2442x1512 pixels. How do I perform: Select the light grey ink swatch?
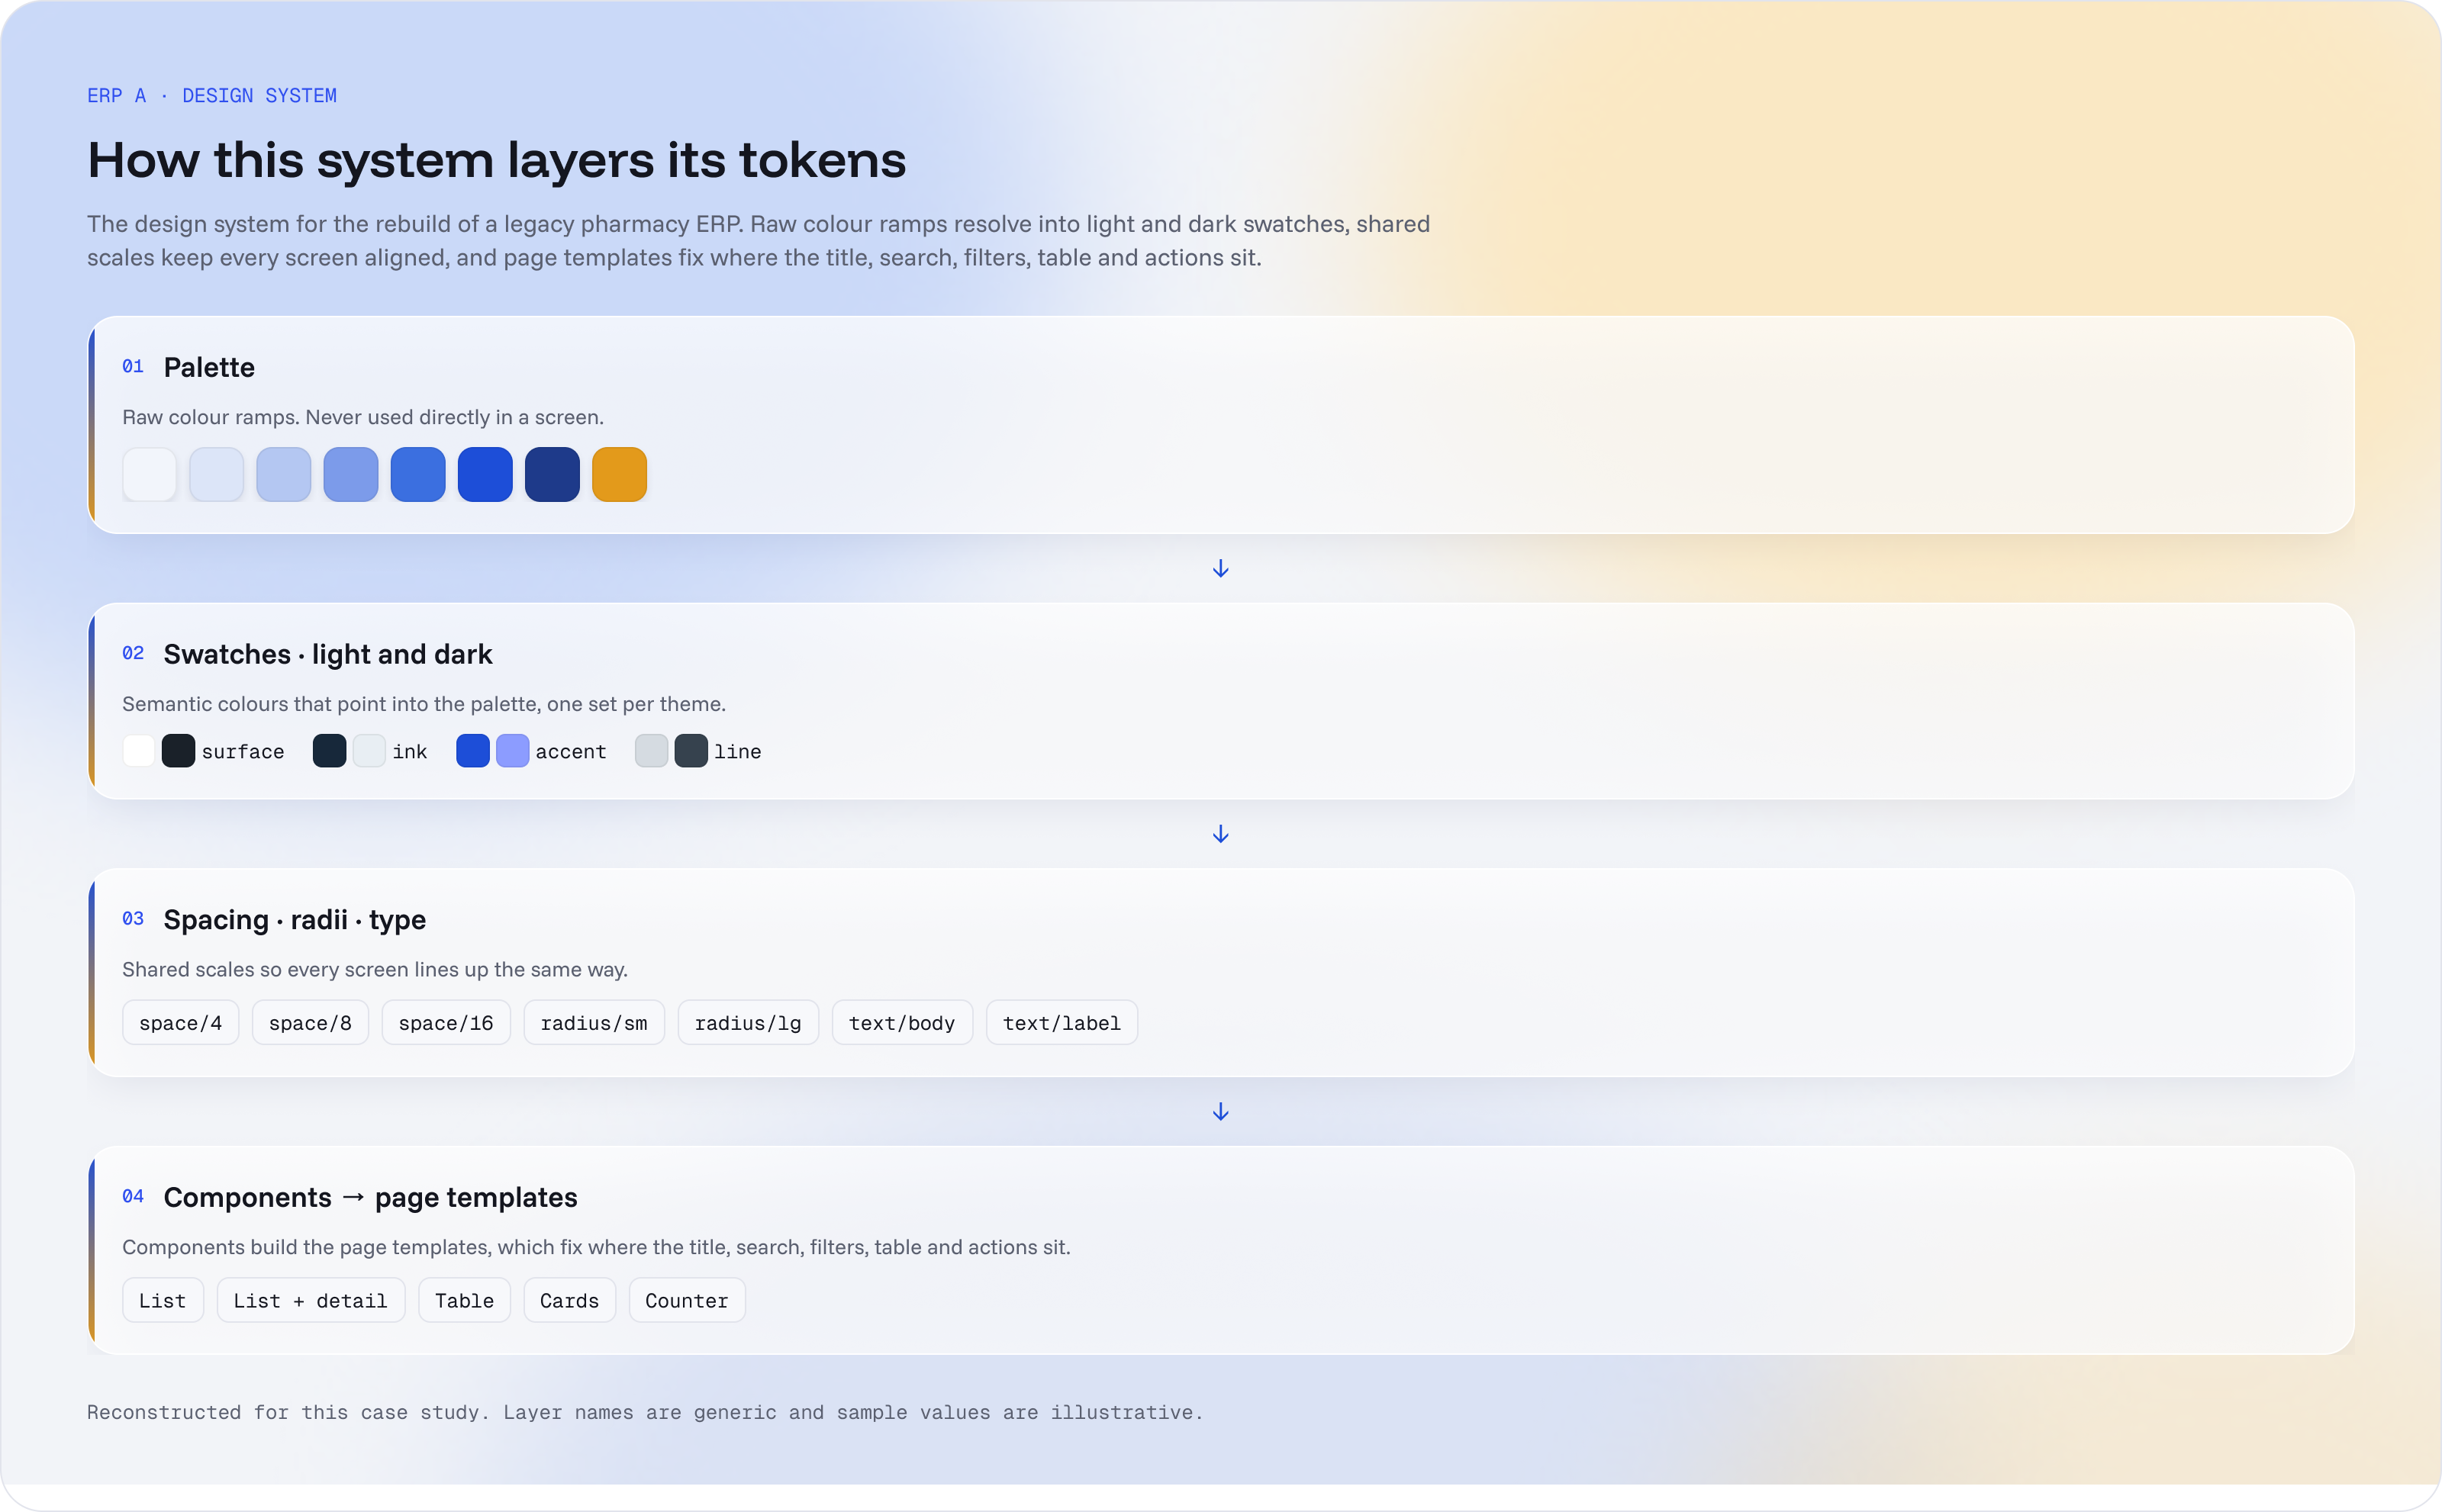pos(369,751)
